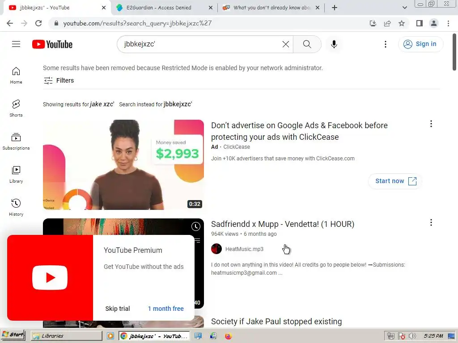458x343 pixels.
Task: Open Library in the sidebar
Action: [16, 175]
